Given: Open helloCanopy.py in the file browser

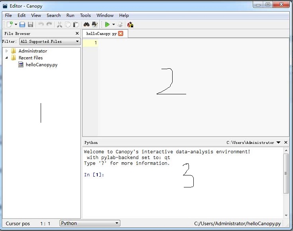Looking at the screenshot, I should point(42,65).
